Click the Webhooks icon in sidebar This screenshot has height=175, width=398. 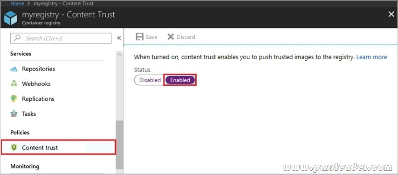click(x=14, y=84)
